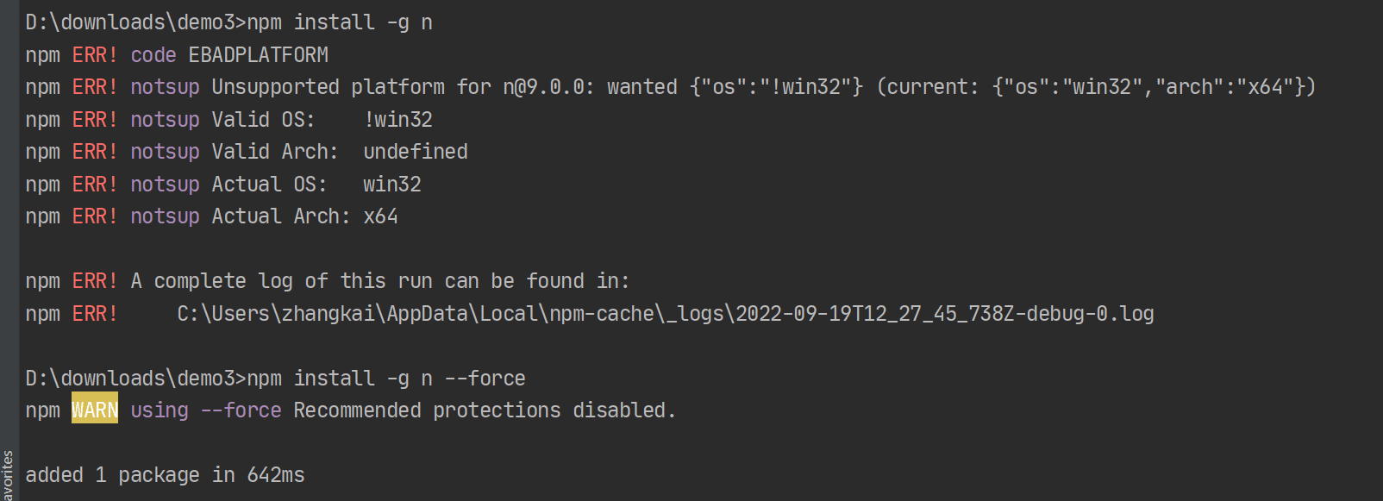Click 'Recommended protections disabled.' warning text
1383x501 pixels.
point(485,410)
